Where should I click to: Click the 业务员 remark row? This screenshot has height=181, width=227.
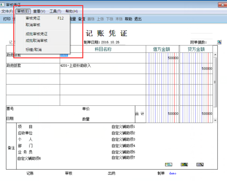(x=25, y=152)
